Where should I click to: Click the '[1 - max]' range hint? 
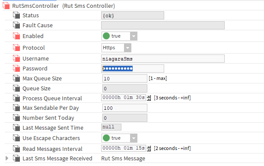coord(158,78)
